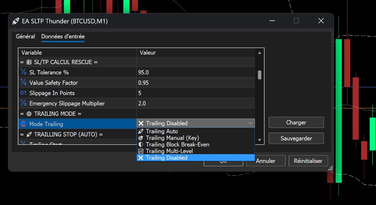Choose Trailing Block Break-Even option
376x205 pixels.
(x=196, y=145)
